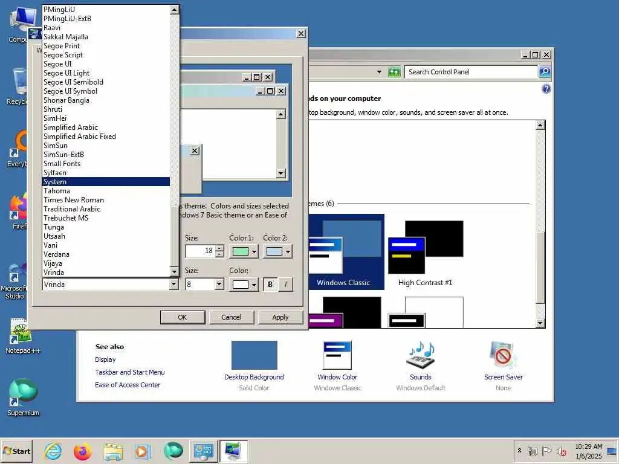Select Segoe UI Semibold font
The width and height of the screenshot is (619, 464).
(x=106, y=82)
